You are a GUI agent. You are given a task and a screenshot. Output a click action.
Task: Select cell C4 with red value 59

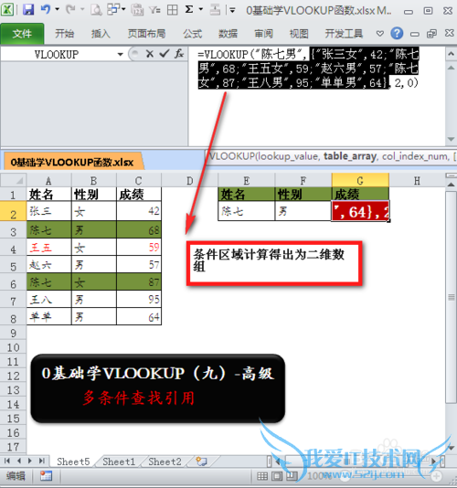(139, 248)
